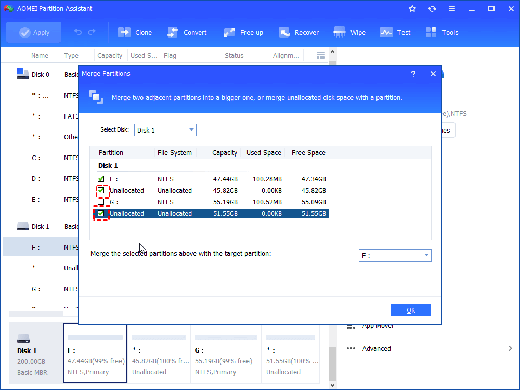520x390 pixels.
Task: Open the Recover tool
Action: pyautogui.click(x=299, y=32)
